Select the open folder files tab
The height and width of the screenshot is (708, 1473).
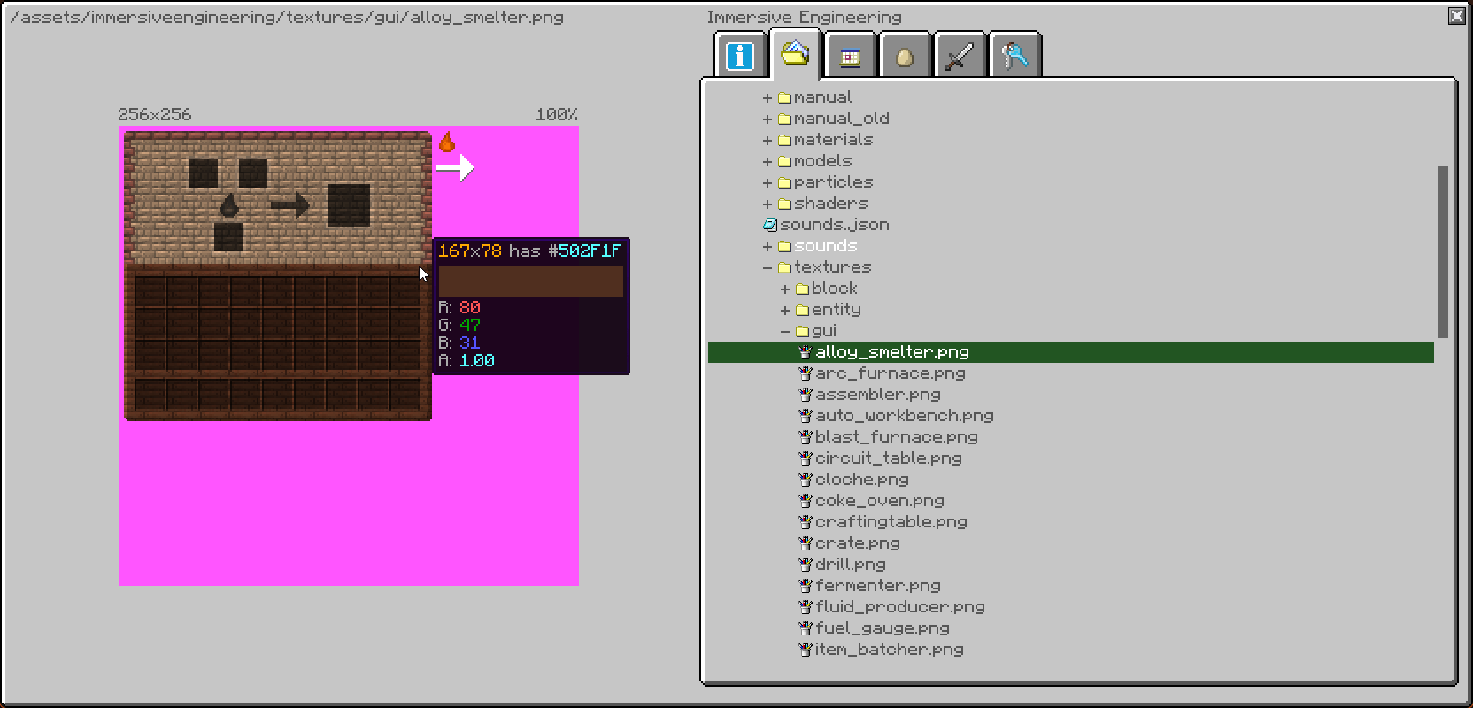tap(795, 53)
